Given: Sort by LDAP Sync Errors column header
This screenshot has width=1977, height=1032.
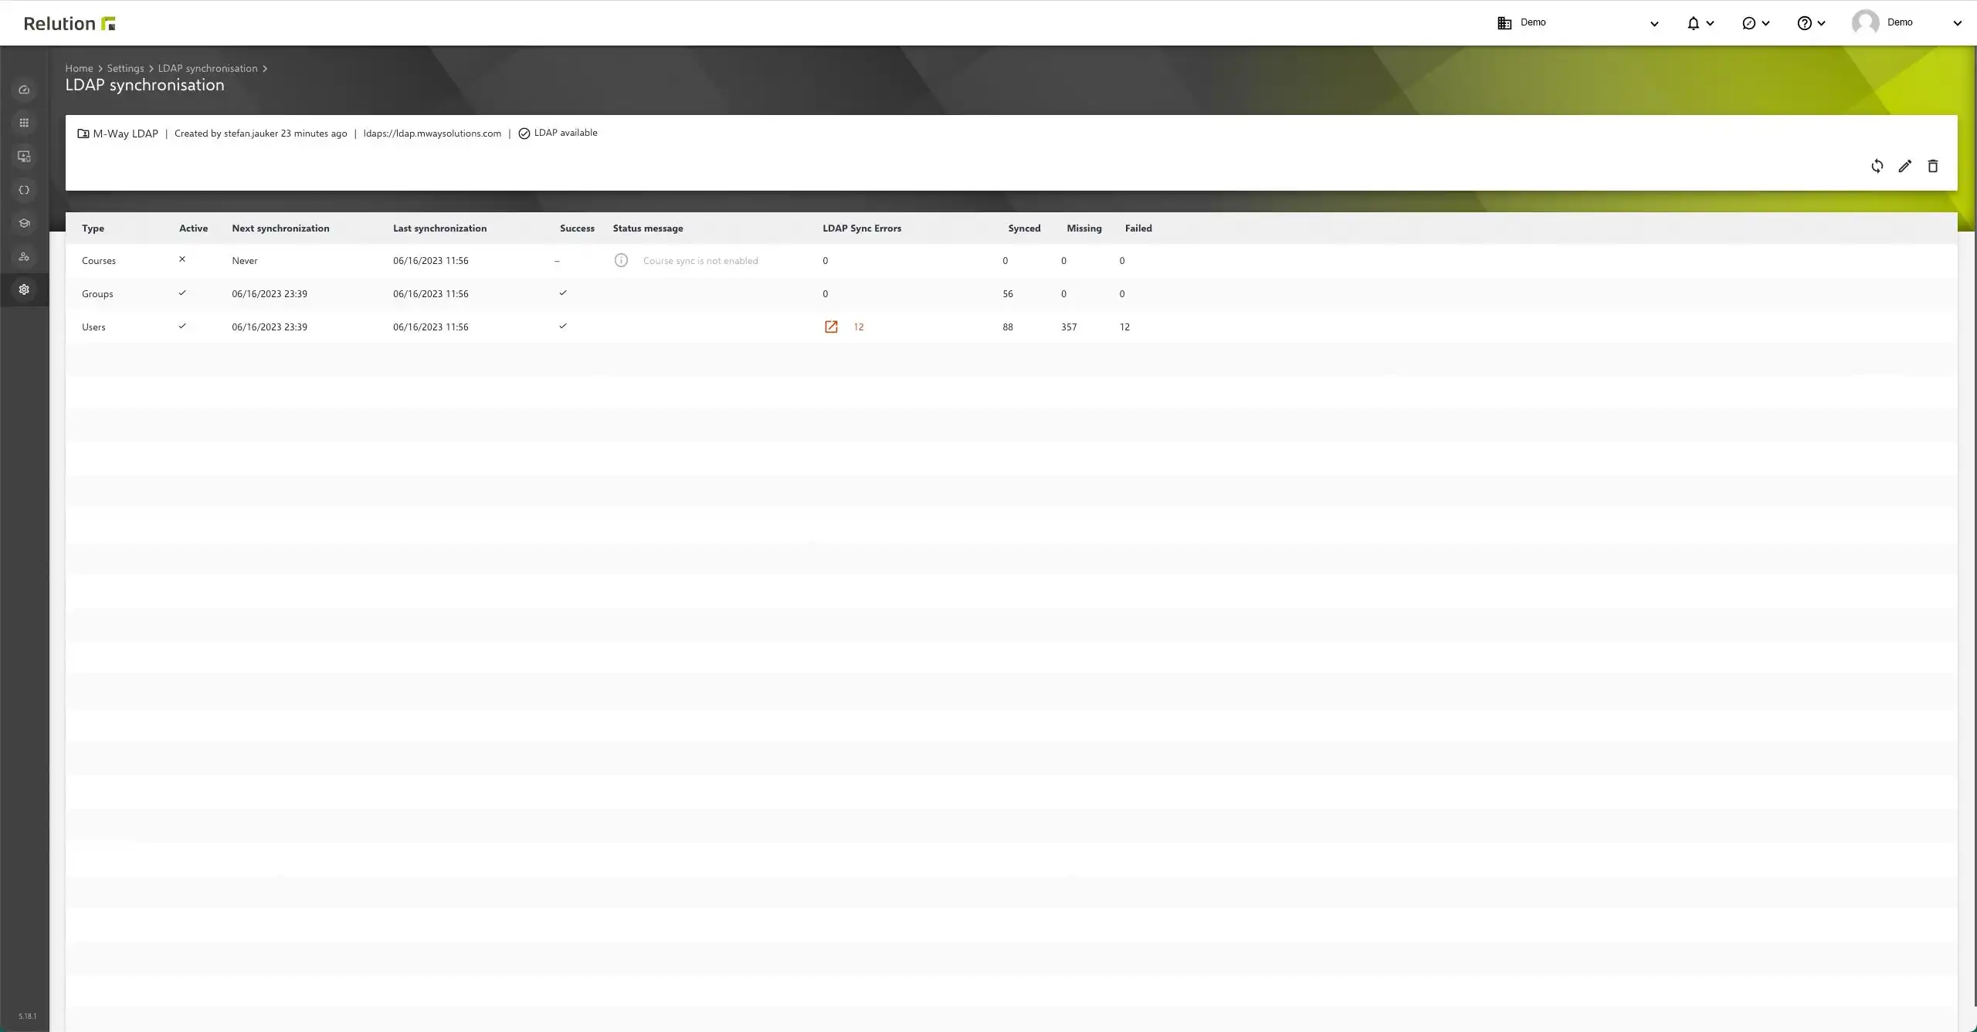Looking at the screenshot, I should click(861, 228).
